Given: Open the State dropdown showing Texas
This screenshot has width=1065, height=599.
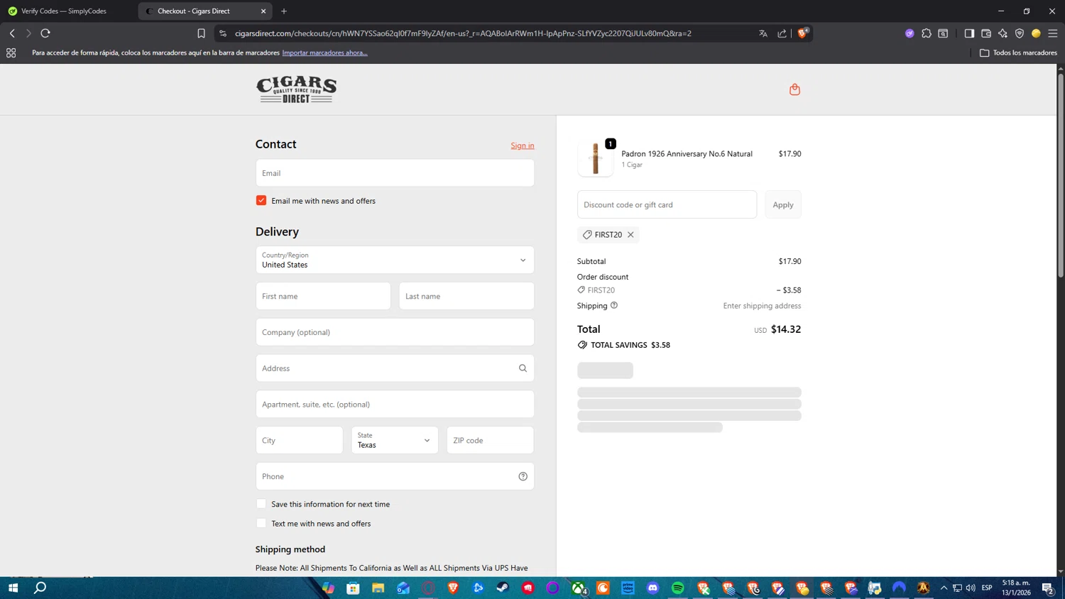Looking at the screenshot, I should point(395,440).
